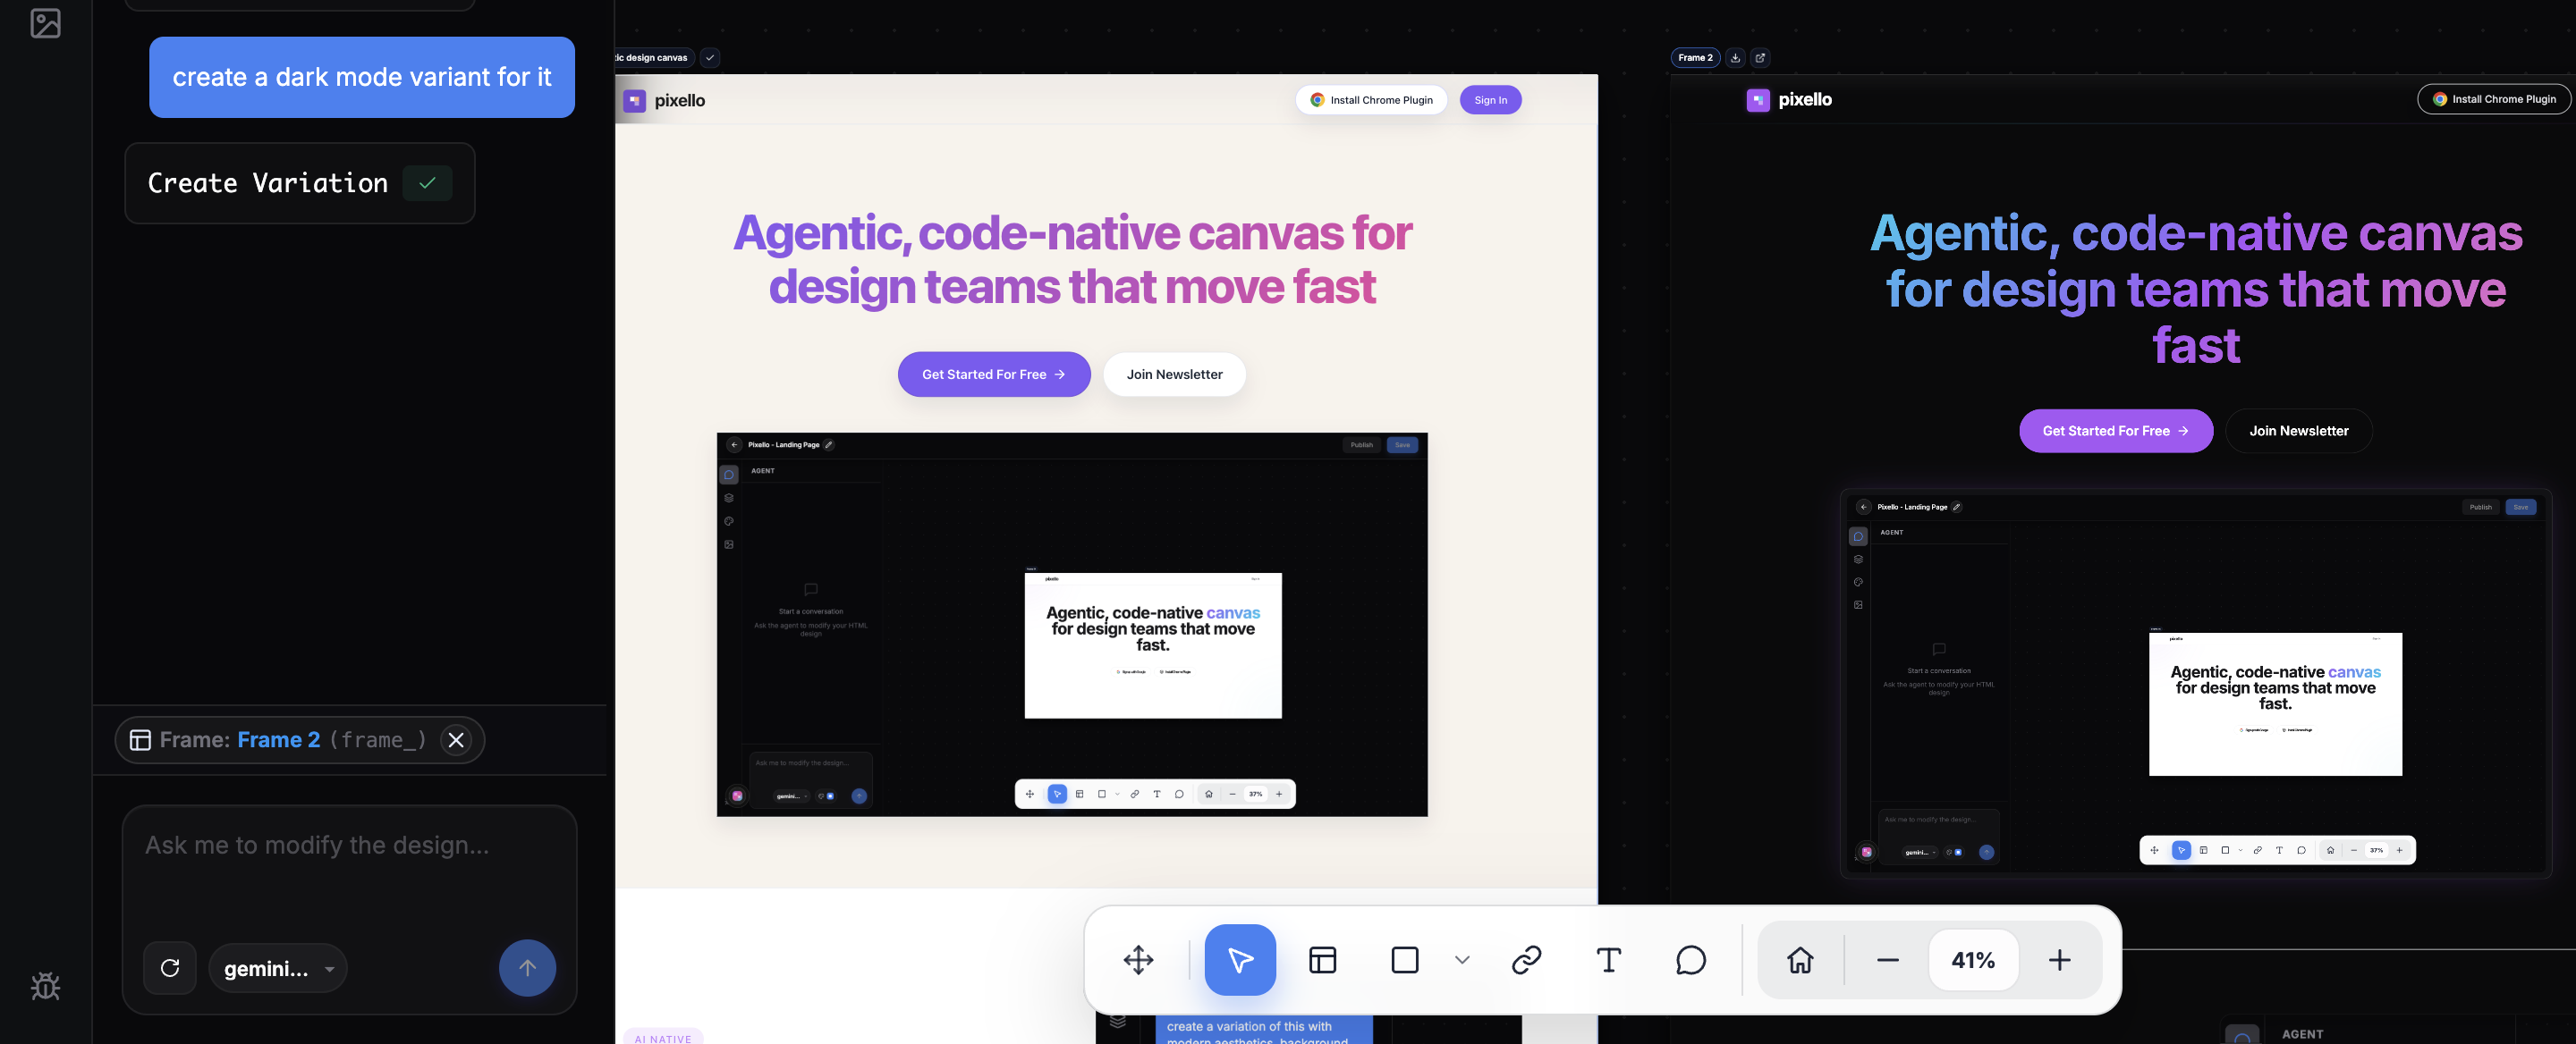
Task: Download Frame 2 using its export icon
Action: click(1736, 58)
